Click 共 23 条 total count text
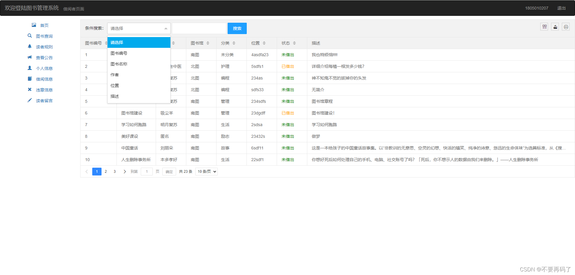This screenshot has width=575, height=275. tap(186, 172)
